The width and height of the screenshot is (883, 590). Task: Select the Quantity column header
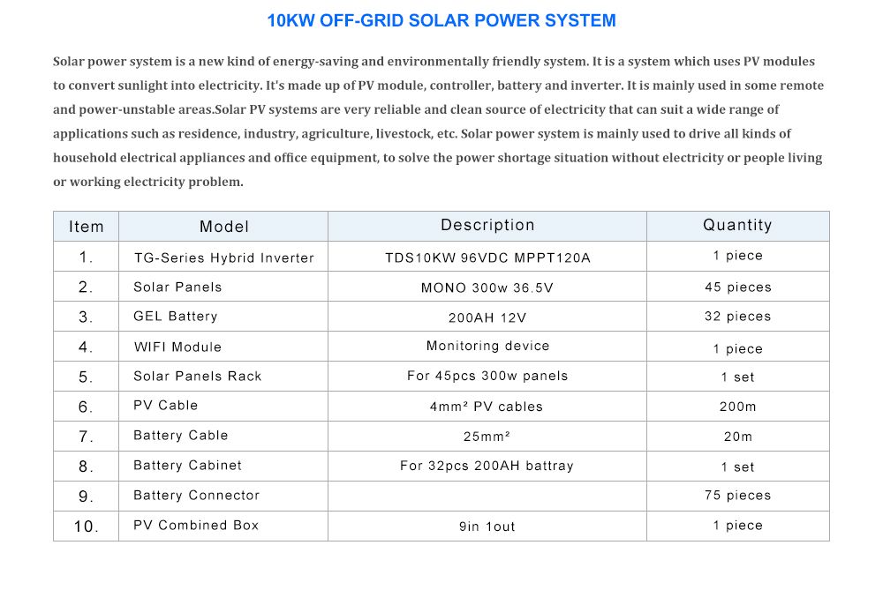click(x=738, y=225)
